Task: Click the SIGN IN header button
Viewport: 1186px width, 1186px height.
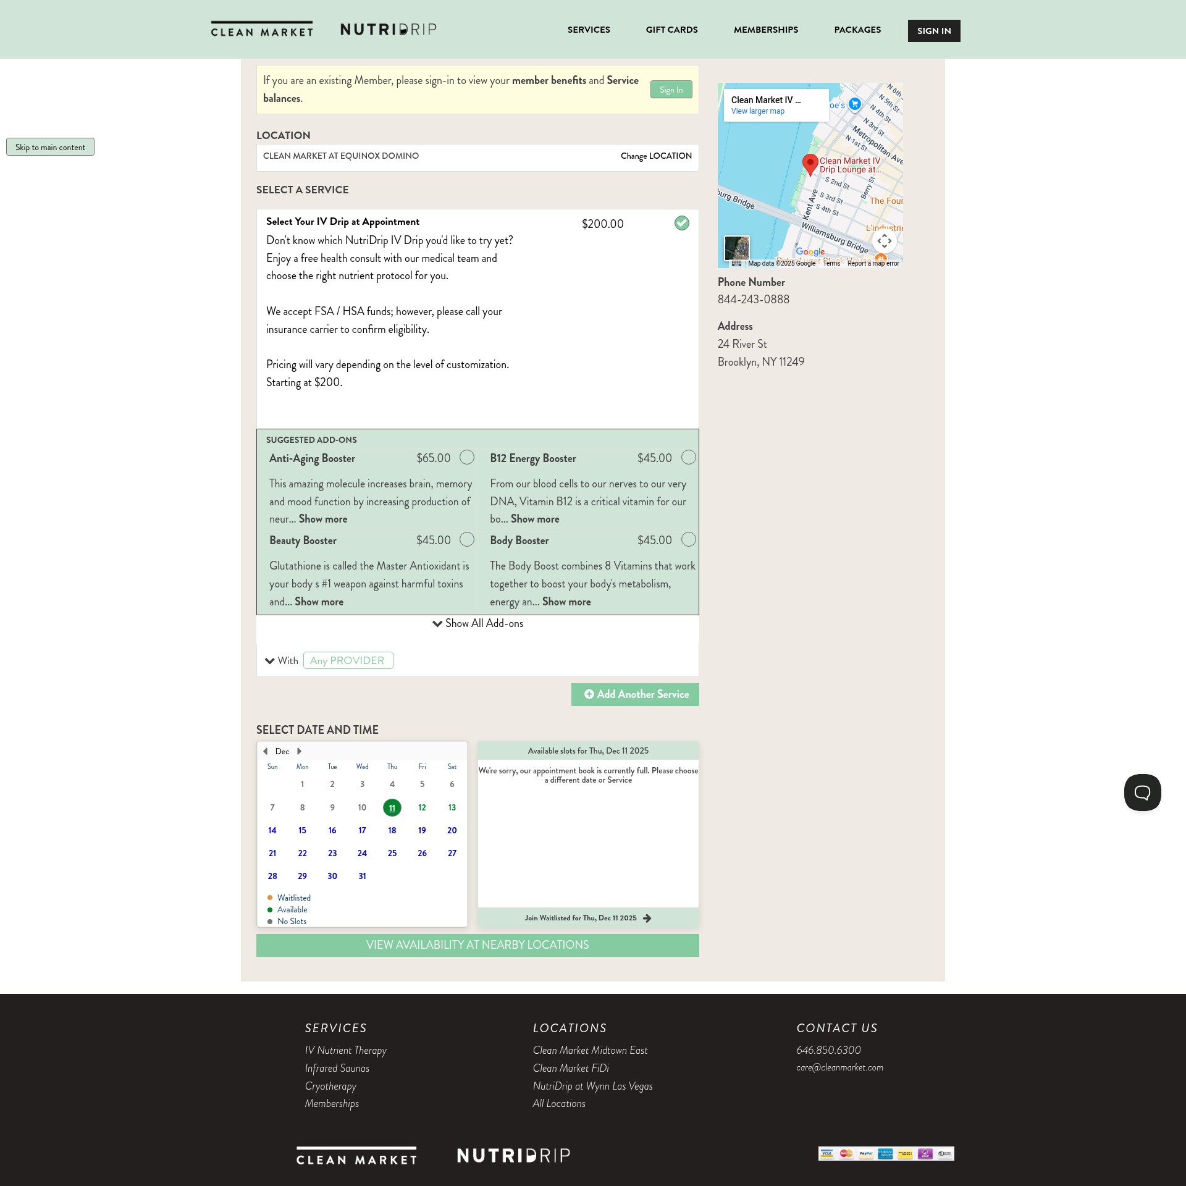Action: pyautogui.click(x=934, y=31)
